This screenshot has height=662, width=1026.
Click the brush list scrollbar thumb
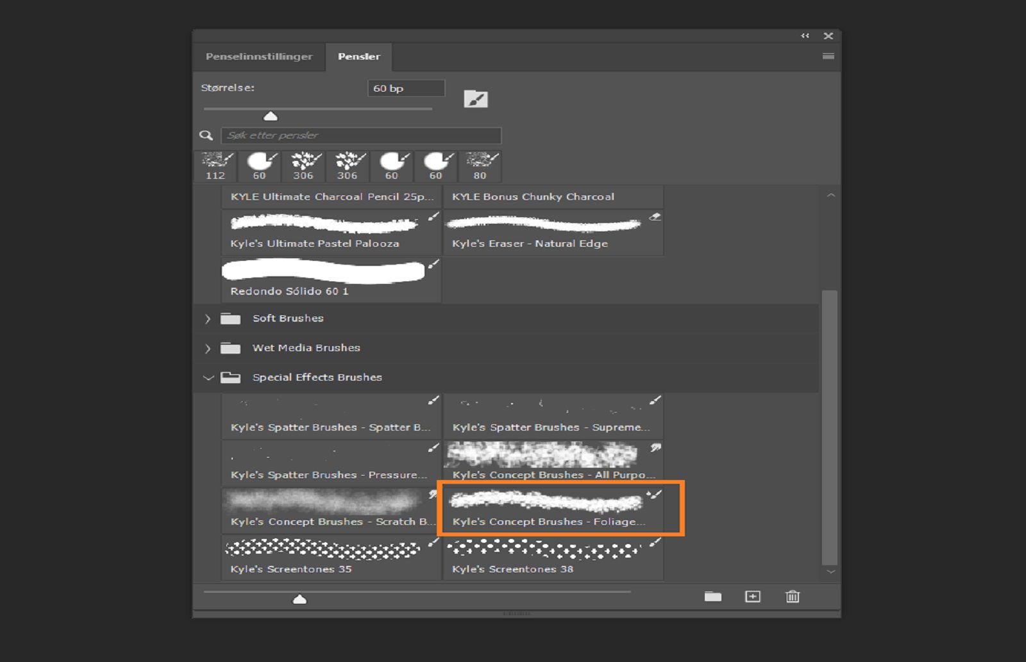tap(830, 427)
